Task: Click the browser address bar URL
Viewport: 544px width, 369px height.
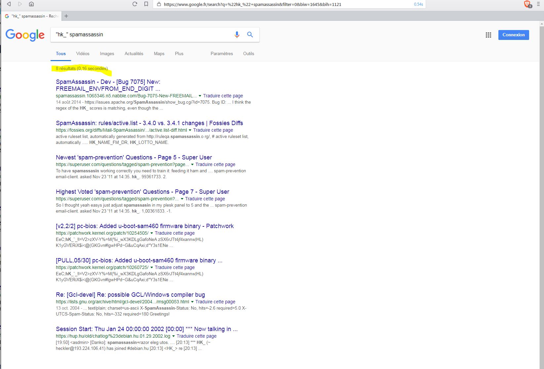Action: click(x=253, y=4)
